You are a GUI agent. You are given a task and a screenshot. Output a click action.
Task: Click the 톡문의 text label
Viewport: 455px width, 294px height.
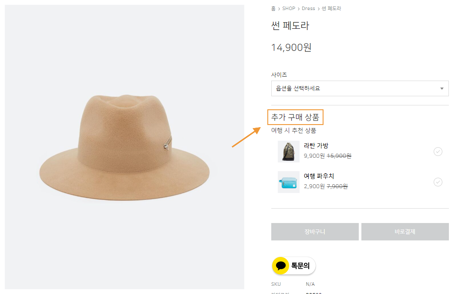tap(300, 266)
